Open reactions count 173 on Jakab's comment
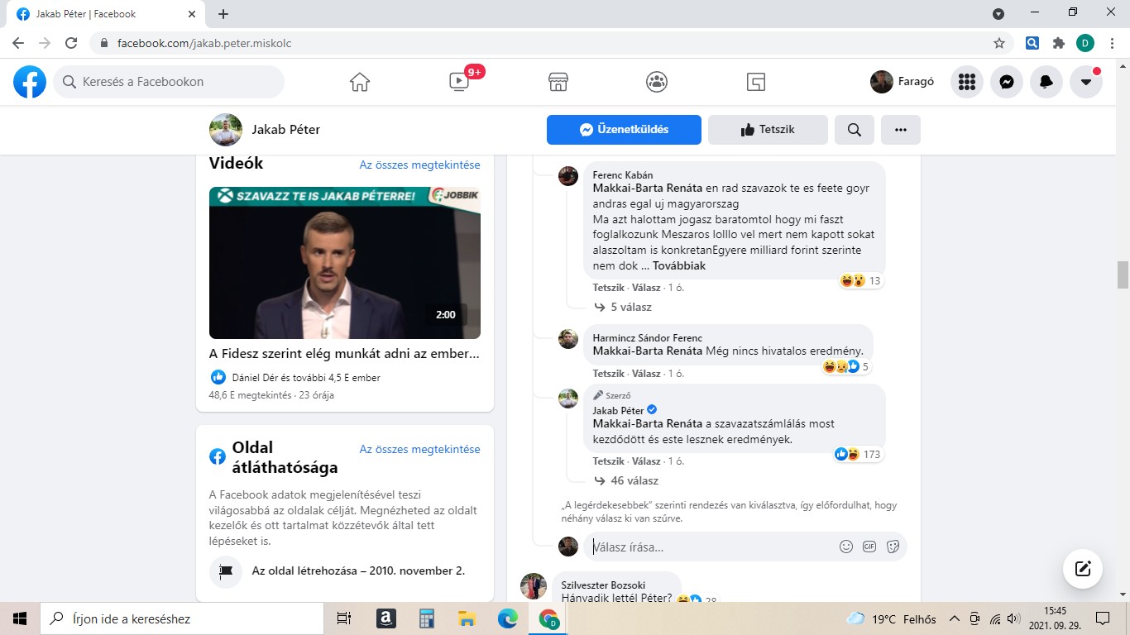 pos(859,455)
